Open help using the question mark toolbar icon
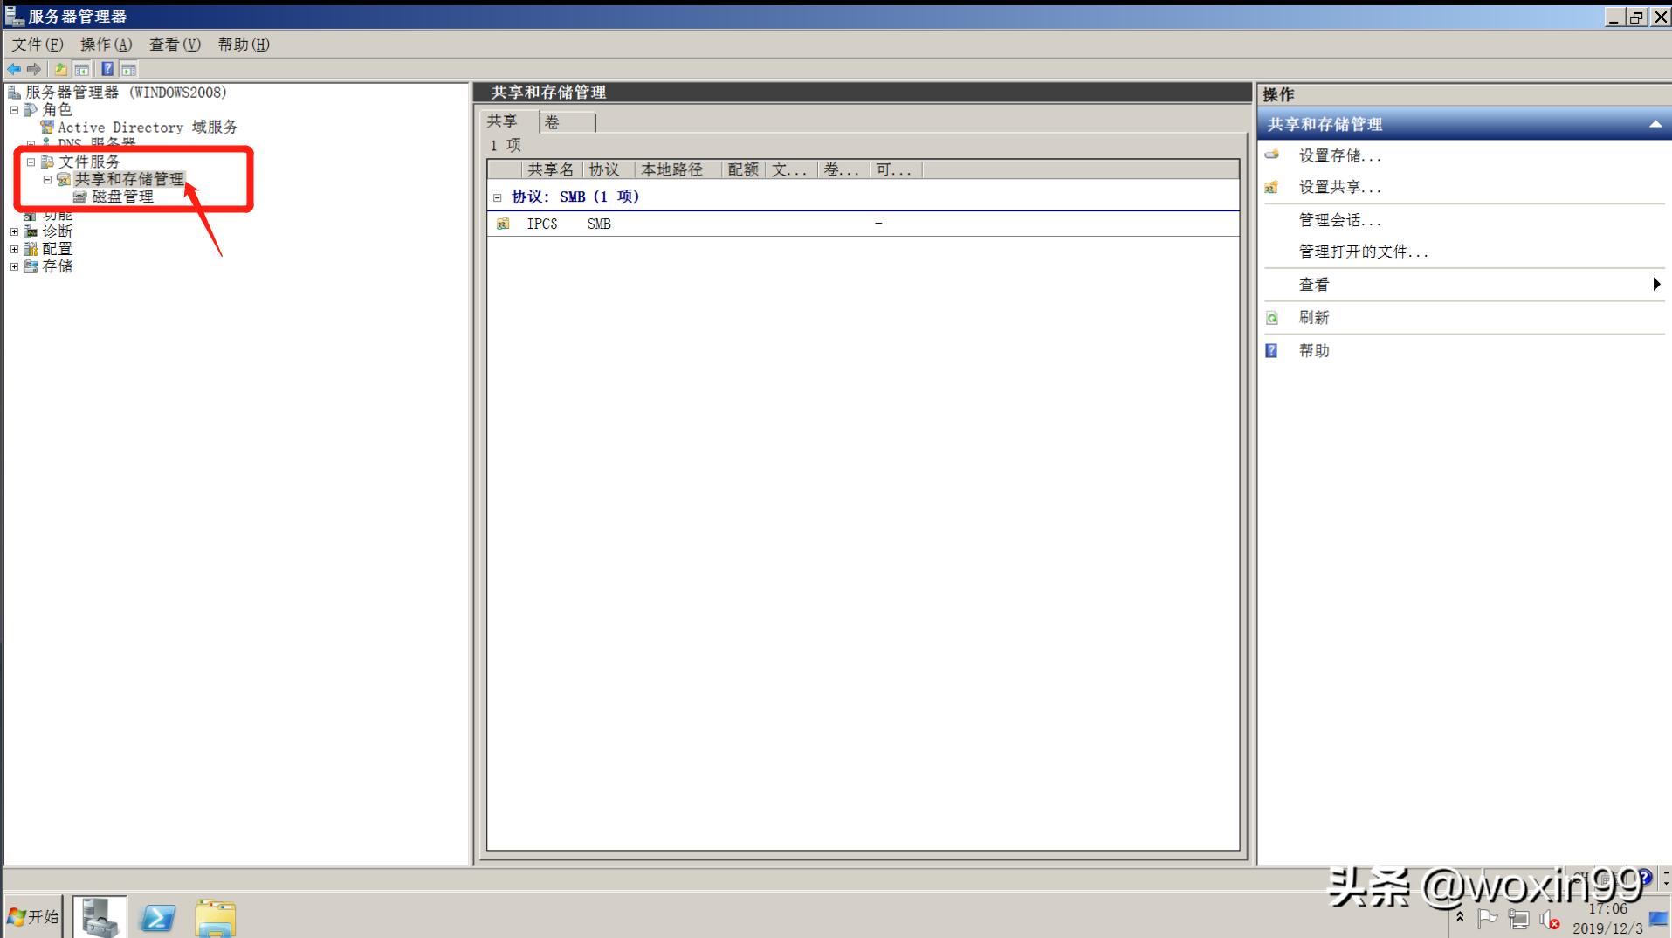The image size is (1672, 938). [107, 69]
